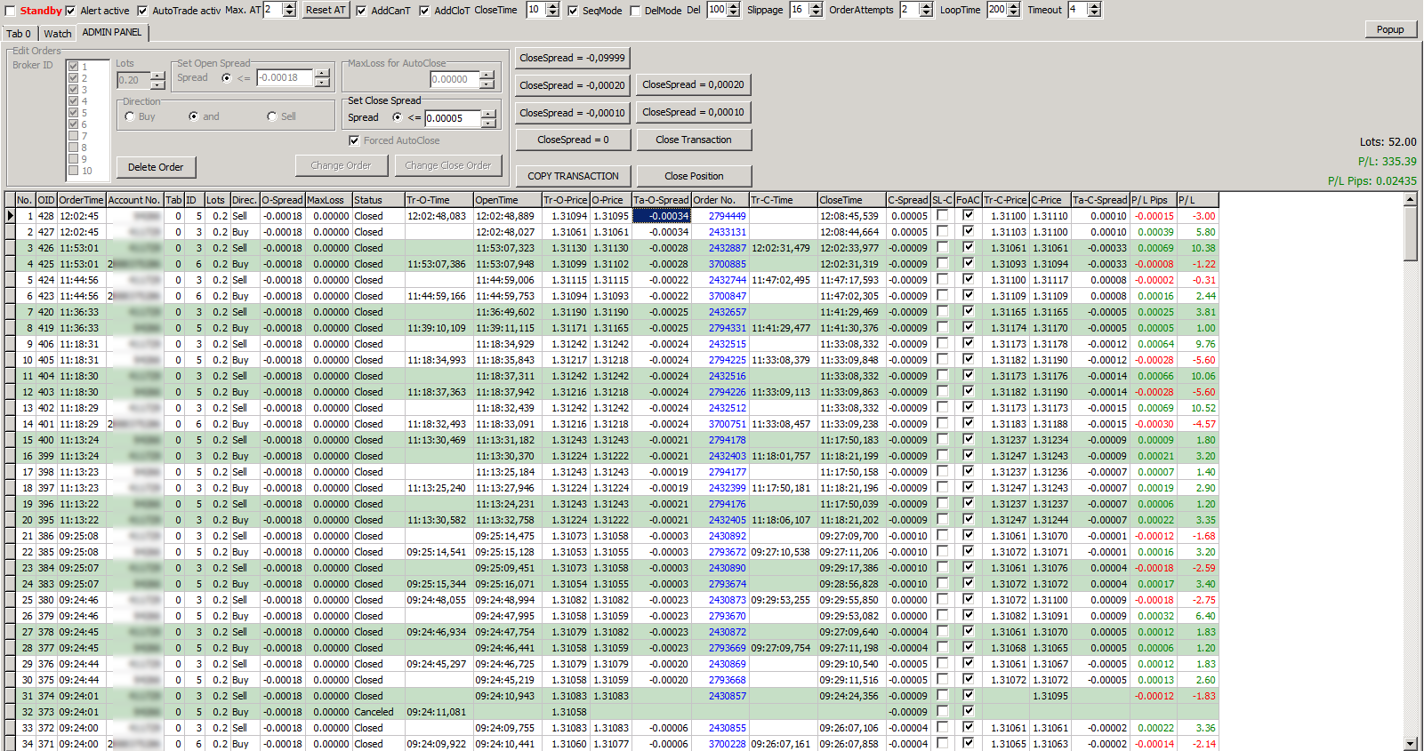Adjust the CloseTime spinner
The height and width of the screenshot is (751, 1424).
(552, 10)
